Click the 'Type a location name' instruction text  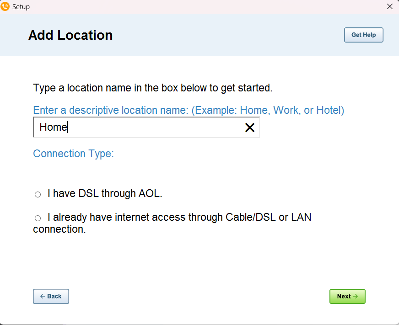coord(152,88)
